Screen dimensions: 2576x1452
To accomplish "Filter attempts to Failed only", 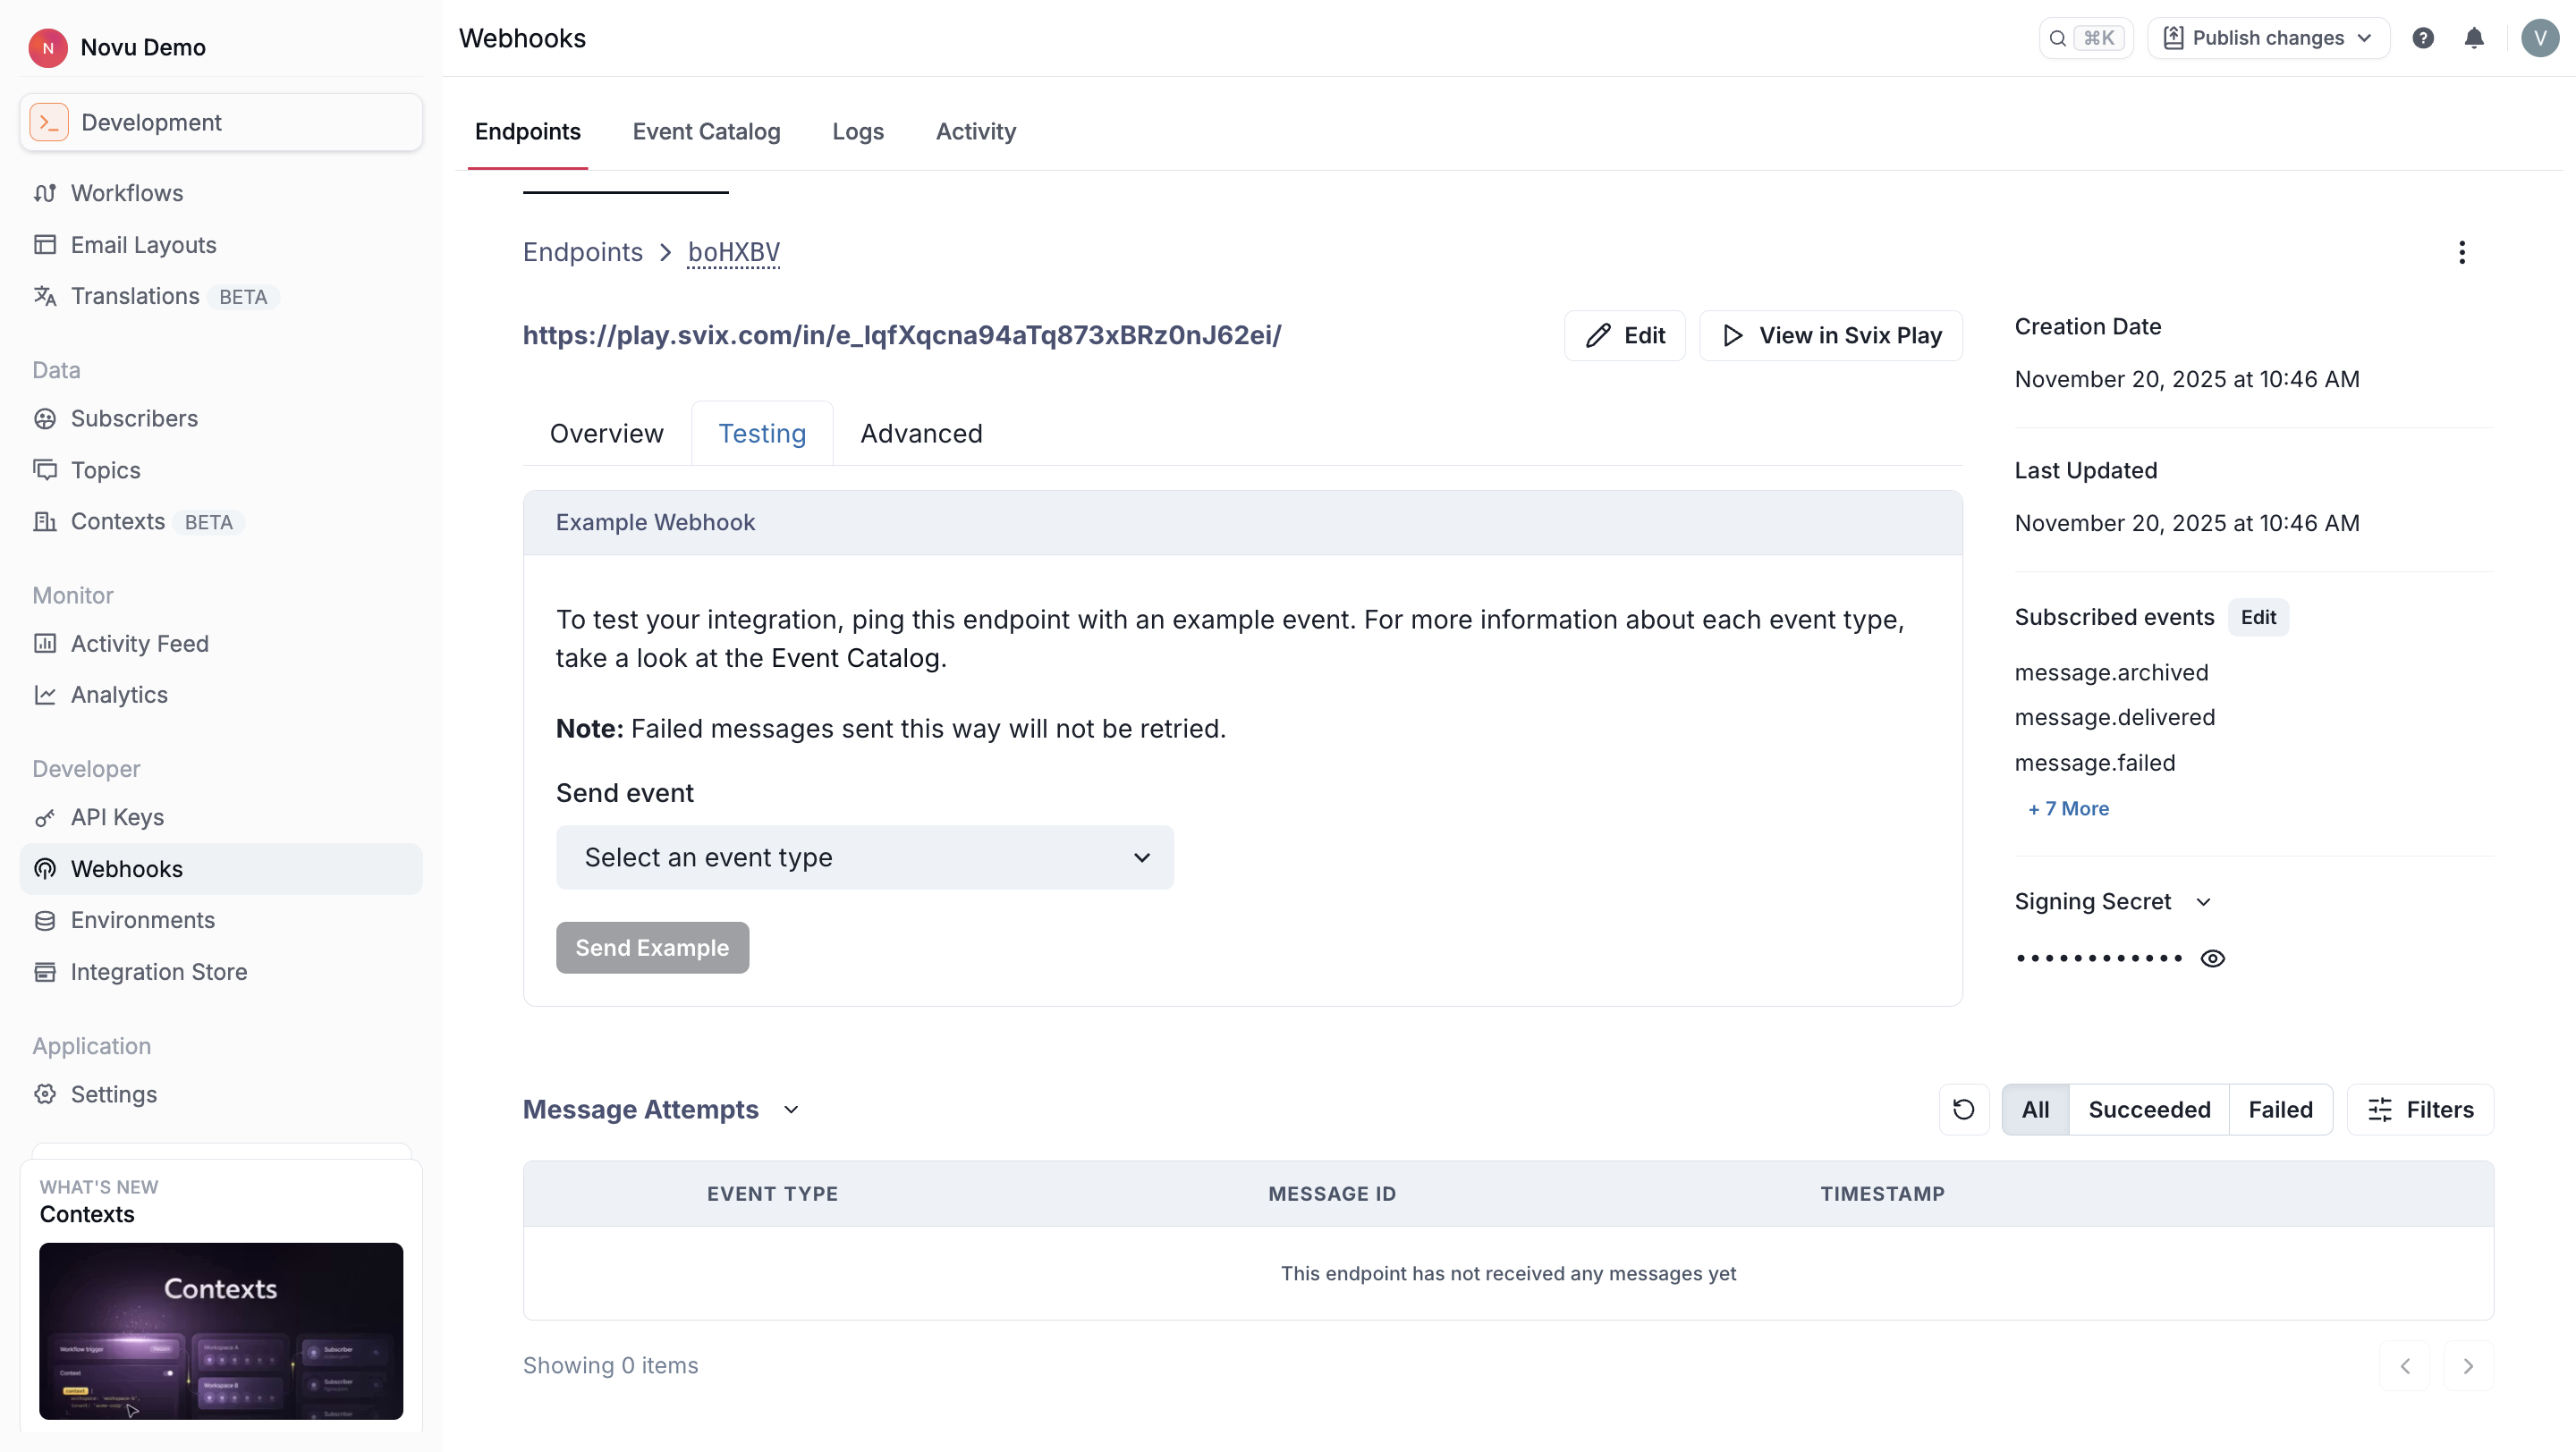I will tap(2281, 1109).
